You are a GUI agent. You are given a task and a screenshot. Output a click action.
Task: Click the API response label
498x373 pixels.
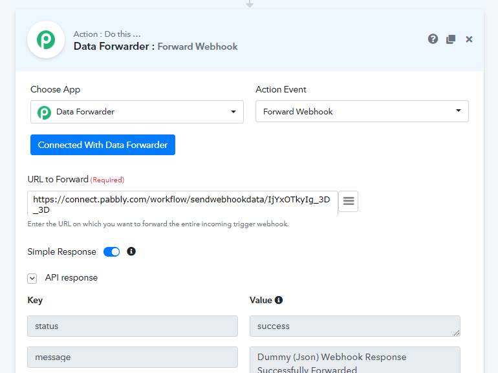click(71, 278)
